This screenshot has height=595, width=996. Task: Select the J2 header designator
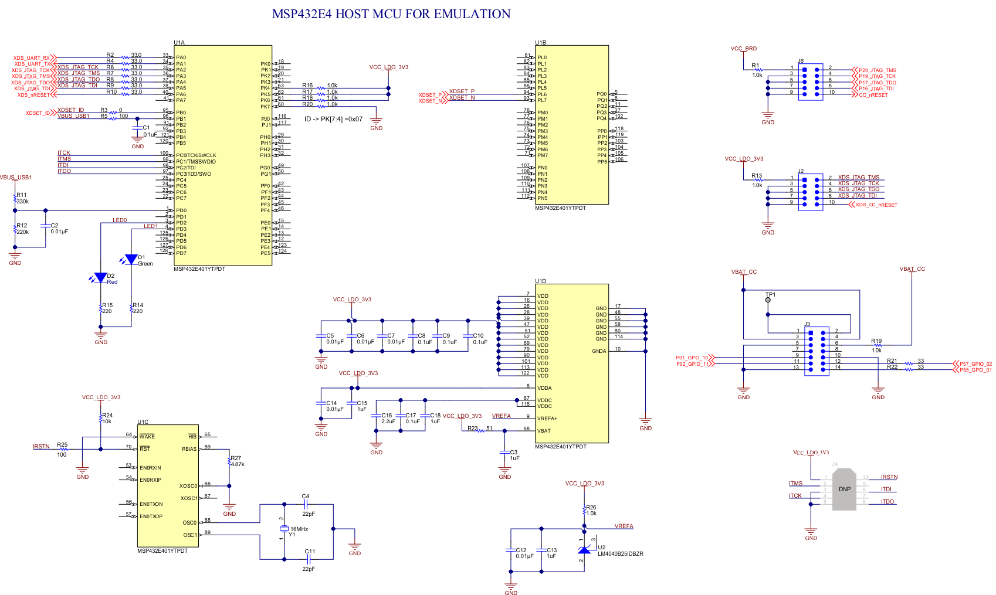[x=801, y=171]
